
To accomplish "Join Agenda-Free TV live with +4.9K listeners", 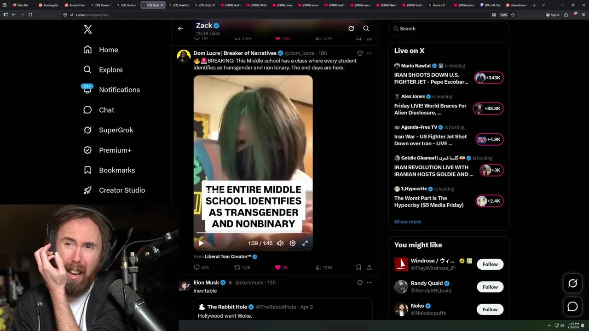I will click(x=489, y=139).
